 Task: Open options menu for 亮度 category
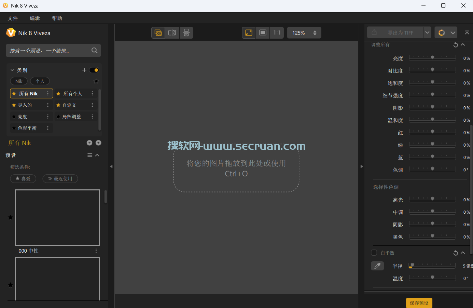(x=48, y=117)
